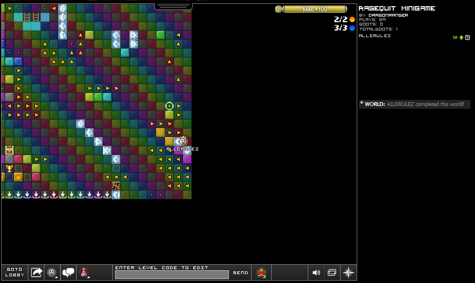Click the Goto Lobby button
This screenshot has width=475, height=283.
(14, 272)
